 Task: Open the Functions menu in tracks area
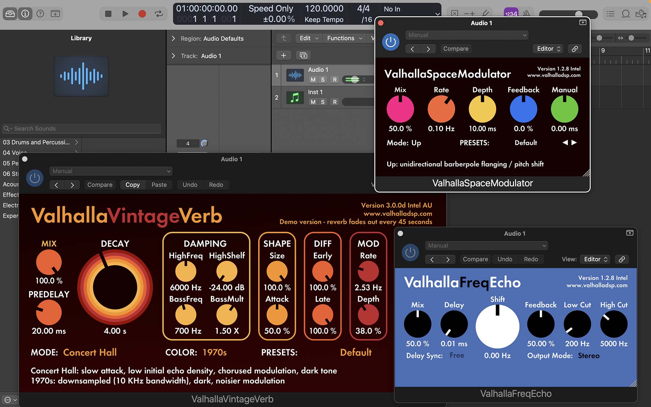point(344,38)
